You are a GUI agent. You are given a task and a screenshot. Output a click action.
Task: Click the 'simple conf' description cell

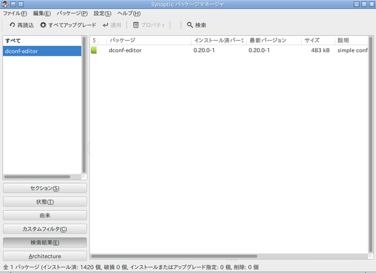(x=352, y=50)
